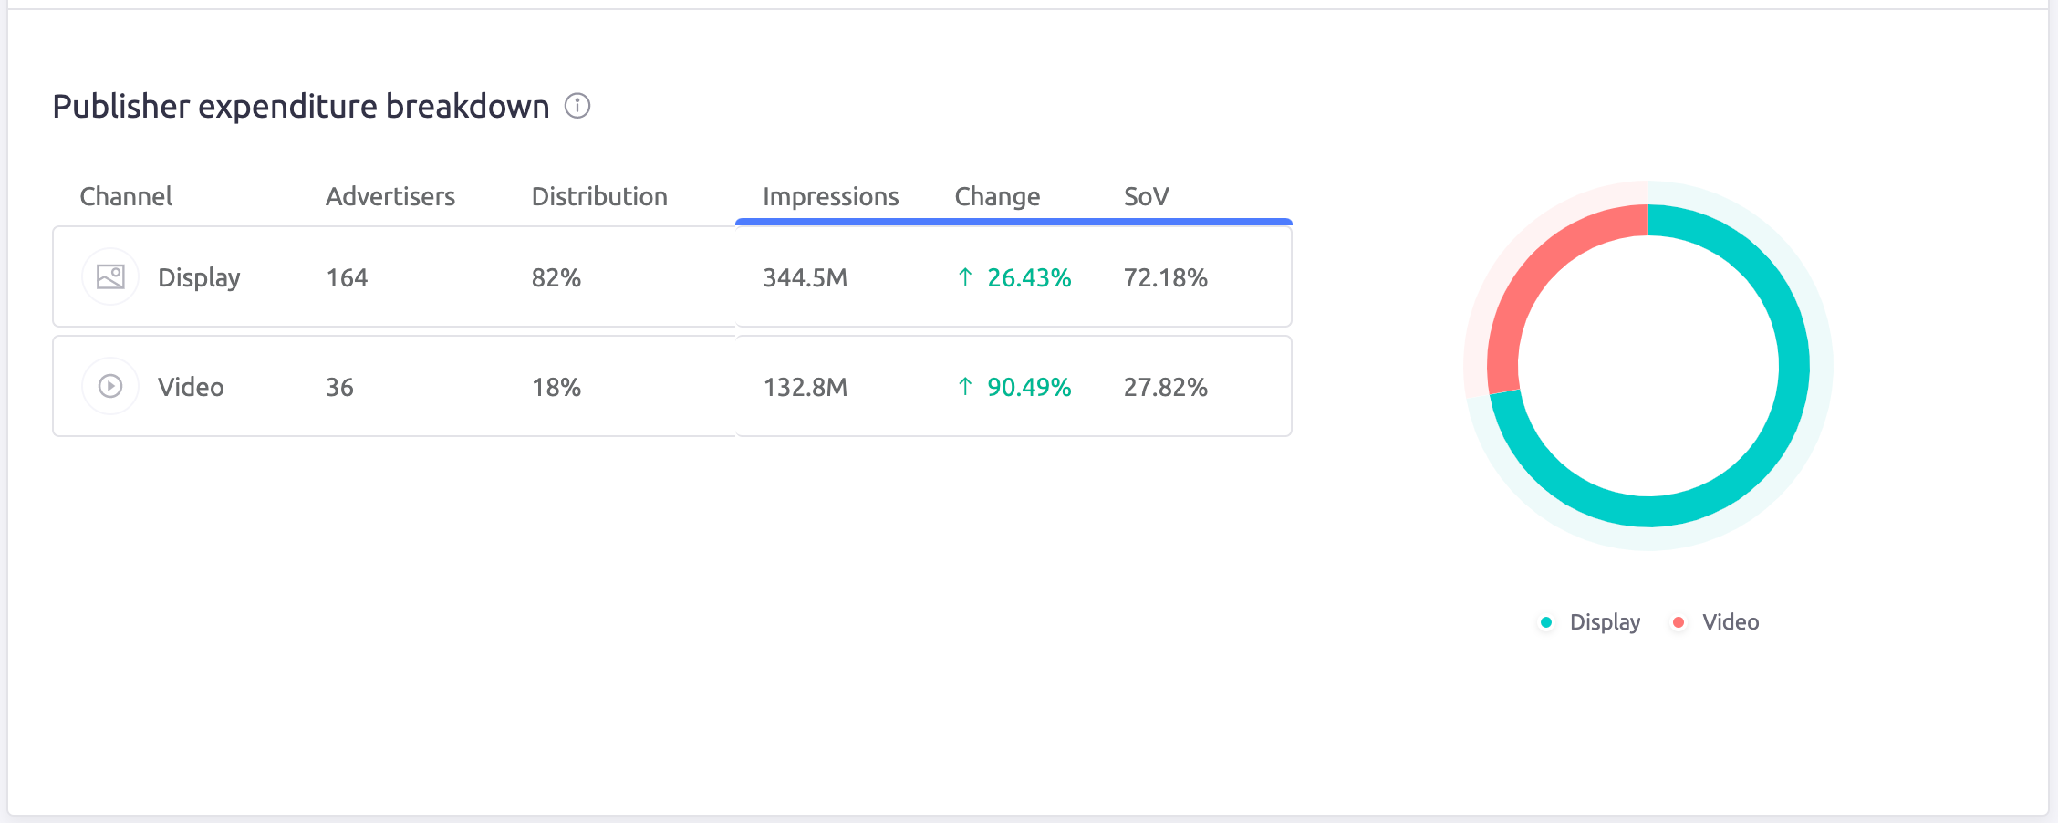Viewport: 2058px width, 823px height.
Task: Click the Display row label
Action: click(199, 277)
